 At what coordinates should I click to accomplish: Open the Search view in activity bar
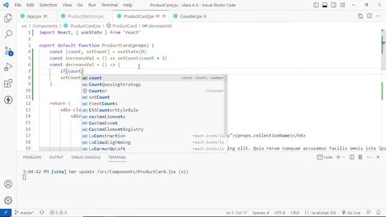tap(8, 34)
